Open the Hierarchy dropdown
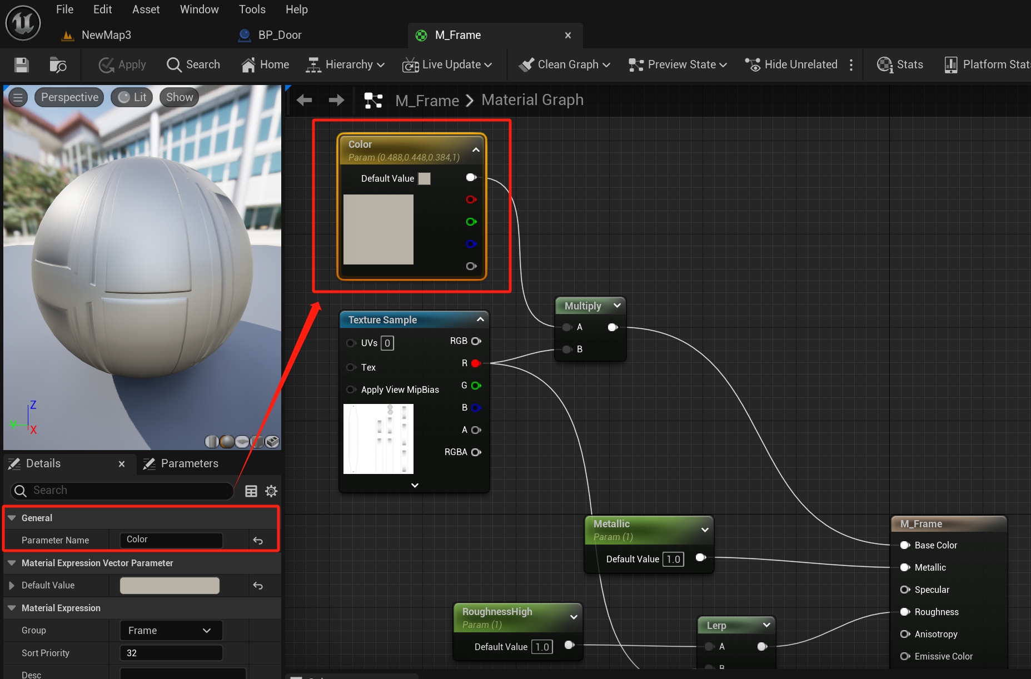Screen dimensions: 1031x679 (x=345, y=65)
